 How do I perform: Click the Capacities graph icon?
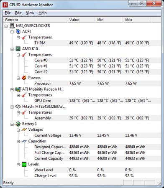[x=24, y=141]
